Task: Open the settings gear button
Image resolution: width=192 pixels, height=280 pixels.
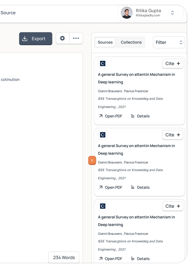Action: click(x=62, y=38)
